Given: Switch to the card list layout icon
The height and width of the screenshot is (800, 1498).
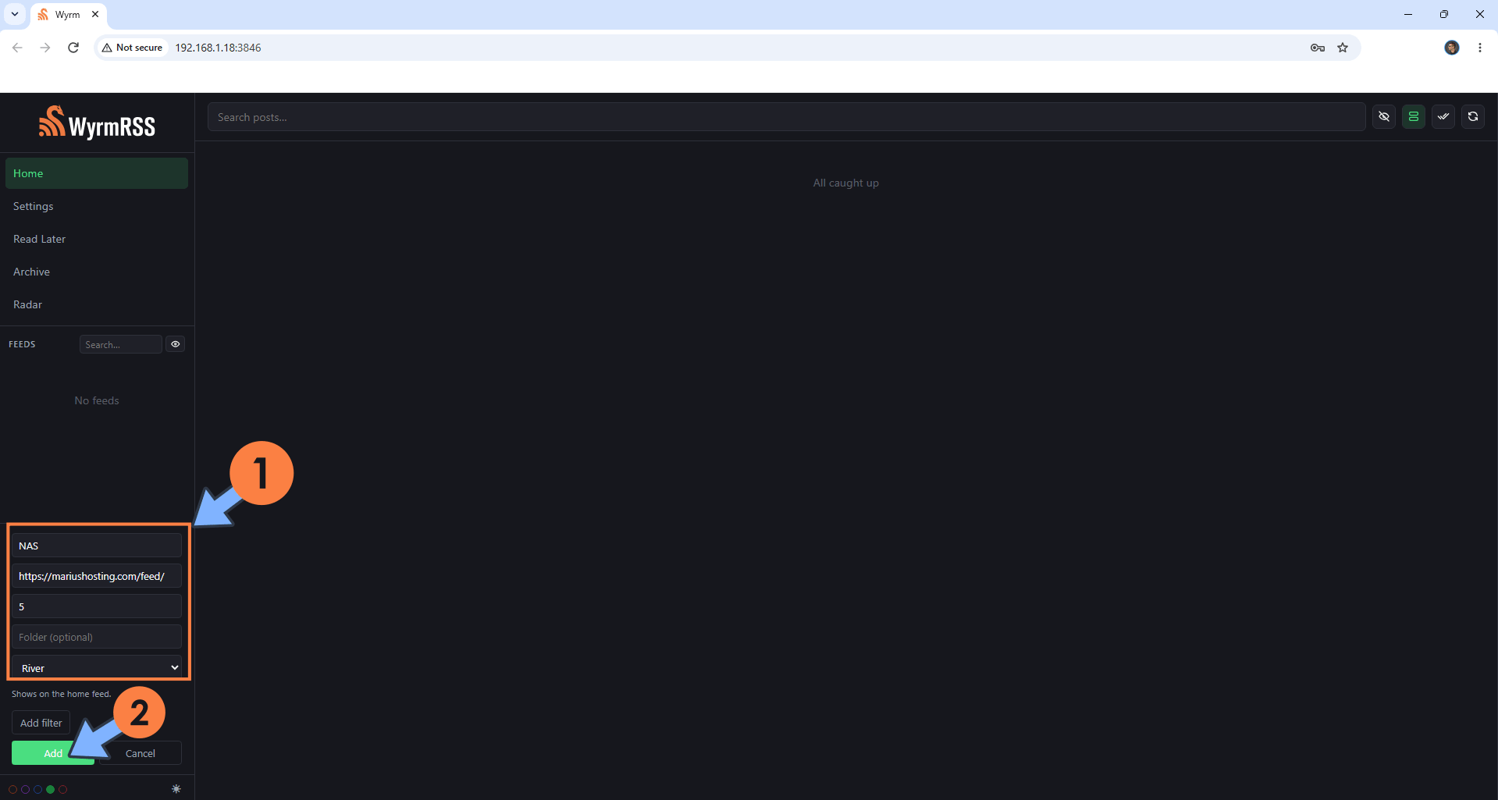Looking at the screenshot, I should pyautogui.click(x=1414, y=117).
